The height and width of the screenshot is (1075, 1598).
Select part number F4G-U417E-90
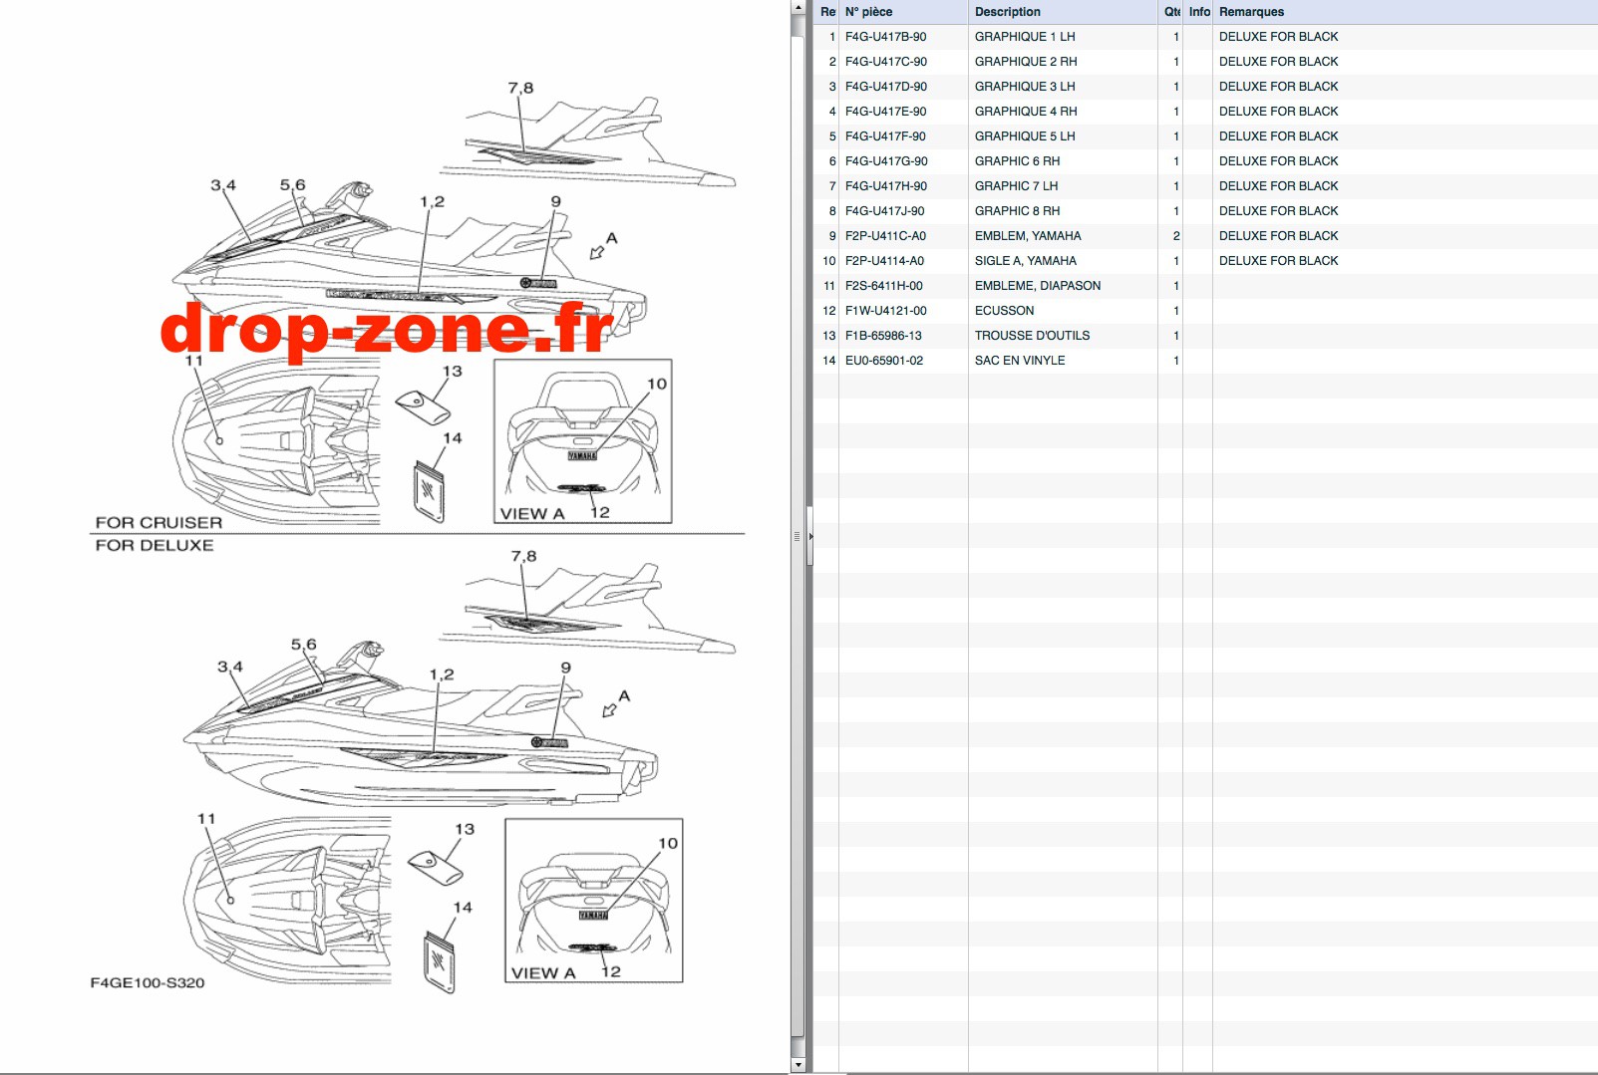[885, 112]
